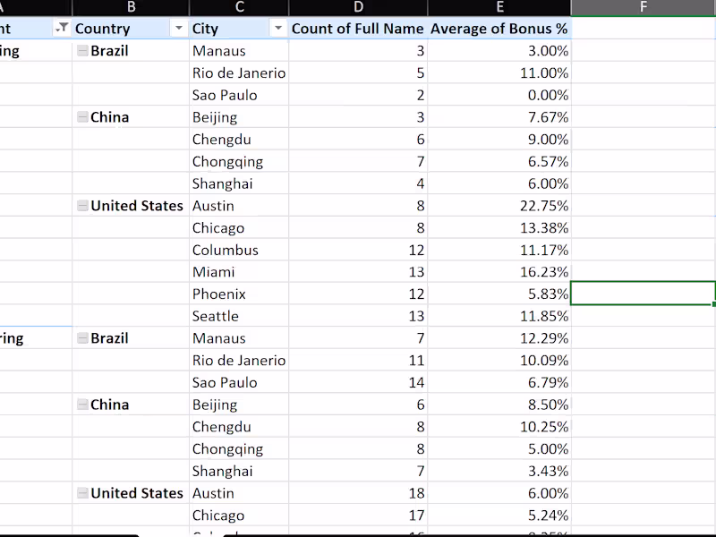
Task: Select column F by its header
Action: 643,7
